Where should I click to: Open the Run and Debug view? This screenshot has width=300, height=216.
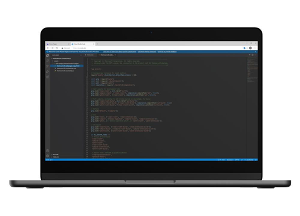click(47, 72)
